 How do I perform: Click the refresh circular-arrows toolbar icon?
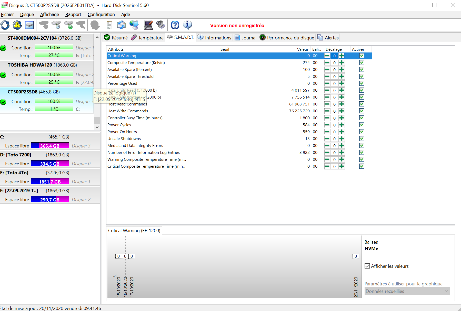pyautogui.click(x=5, y=25)
